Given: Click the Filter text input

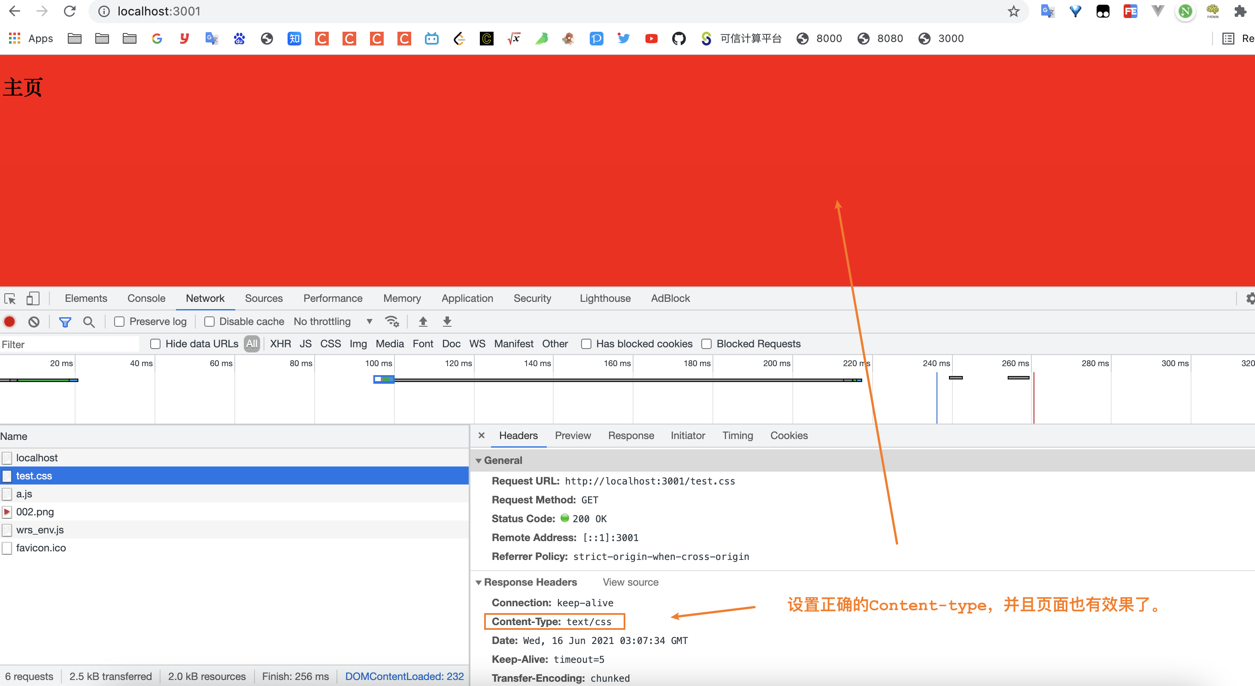Looking at the screenshot, I should pos(68,344).
